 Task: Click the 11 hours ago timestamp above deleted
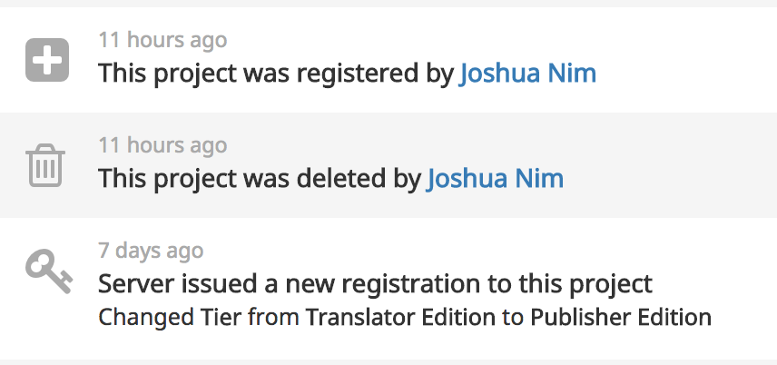point(162,145)
